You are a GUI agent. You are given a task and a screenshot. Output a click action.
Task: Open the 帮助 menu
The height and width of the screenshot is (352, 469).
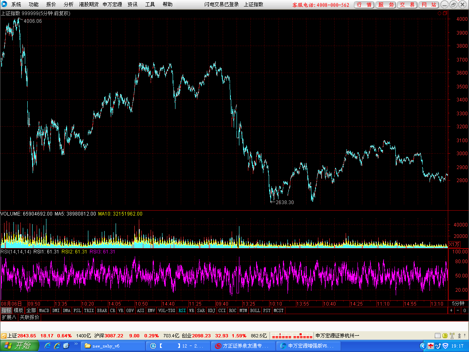coord(167,4)
